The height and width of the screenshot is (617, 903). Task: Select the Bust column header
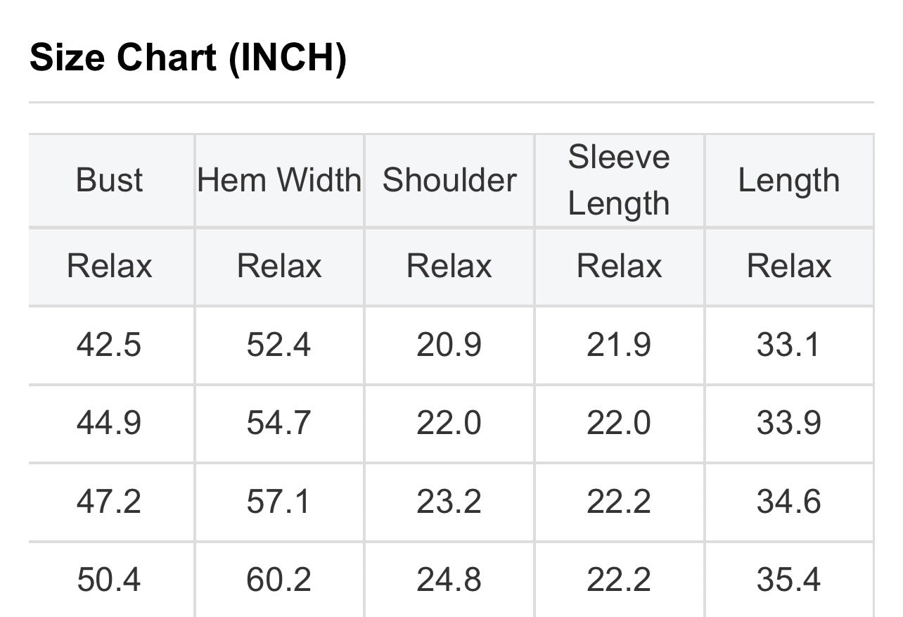[109, 180]
